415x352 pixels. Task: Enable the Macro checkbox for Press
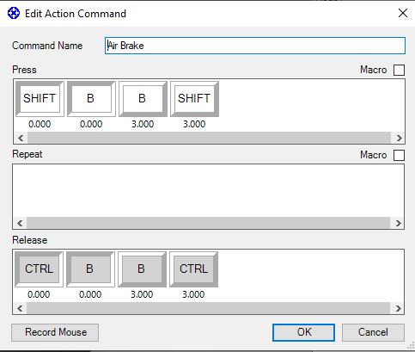(399, 70)
